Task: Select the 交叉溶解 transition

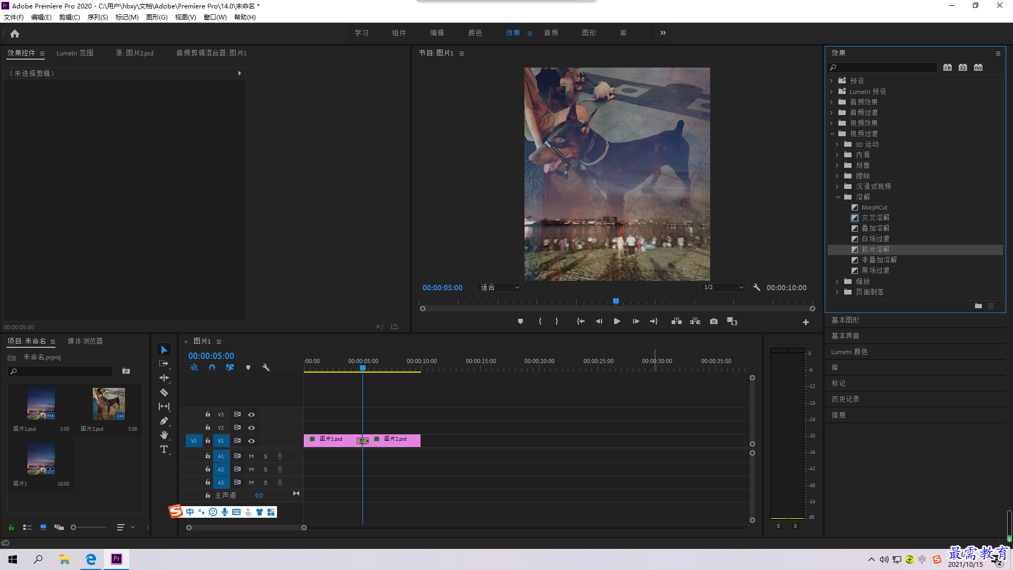Action: pos(875,218)
